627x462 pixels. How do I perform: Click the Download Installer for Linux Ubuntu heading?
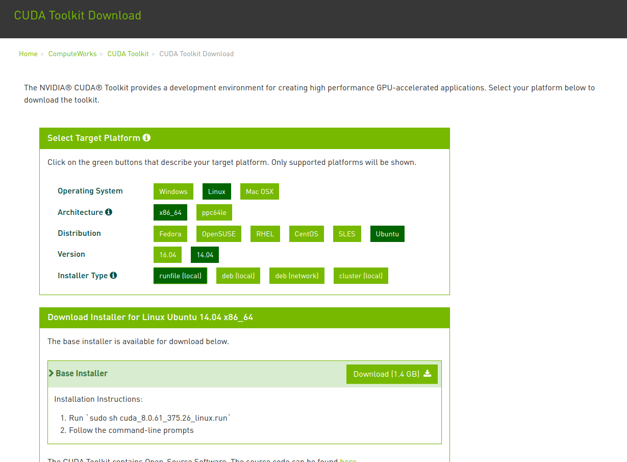(x=151, y=317)
